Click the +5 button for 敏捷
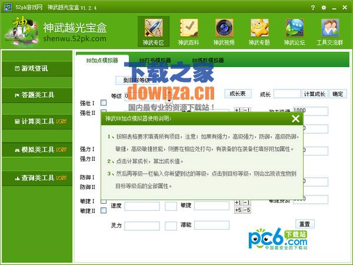Viewport: 353px width, 265px height. [x=238, y=210]
